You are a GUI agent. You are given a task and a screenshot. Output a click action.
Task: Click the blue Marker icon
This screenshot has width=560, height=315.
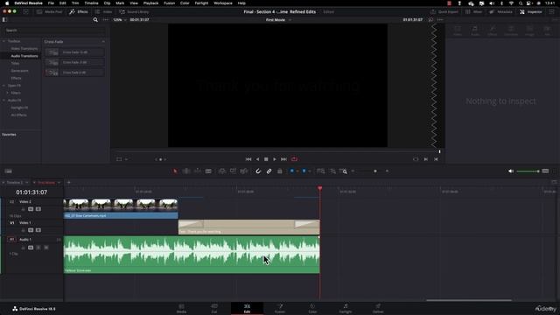304,171
